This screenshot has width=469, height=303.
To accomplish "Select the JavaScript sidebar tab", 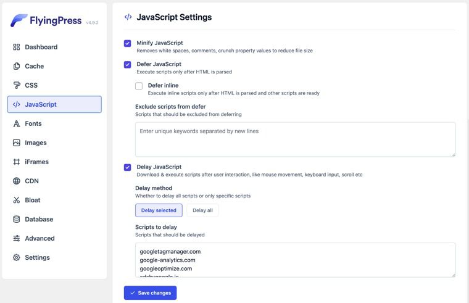I will click(54, 104).
